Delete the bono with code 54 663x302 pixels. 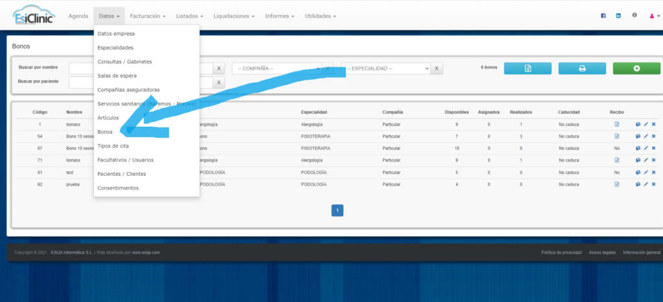tap(654, 136)
